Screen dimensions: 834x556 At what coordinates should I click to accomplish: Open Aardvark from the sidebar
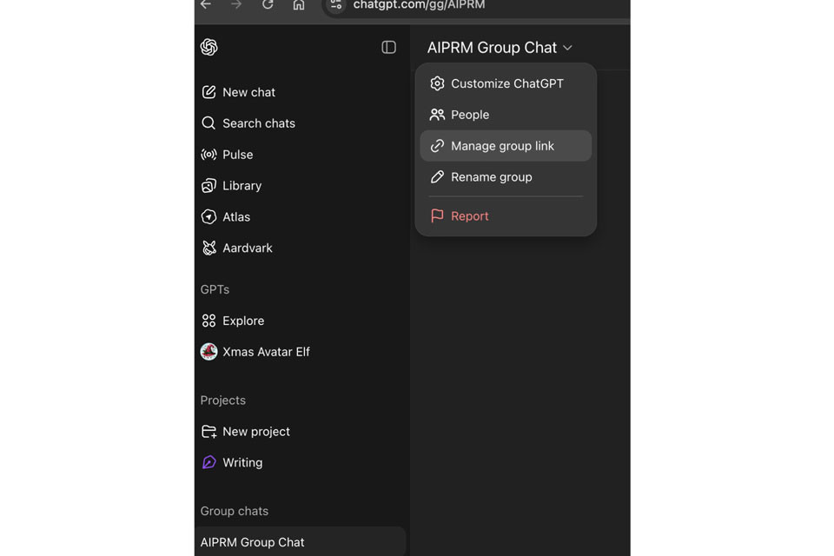247,248
